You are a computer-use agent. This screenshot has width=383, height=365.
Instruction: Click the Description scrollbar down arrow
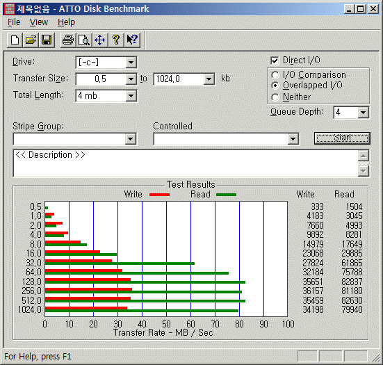tap(364, 171)
